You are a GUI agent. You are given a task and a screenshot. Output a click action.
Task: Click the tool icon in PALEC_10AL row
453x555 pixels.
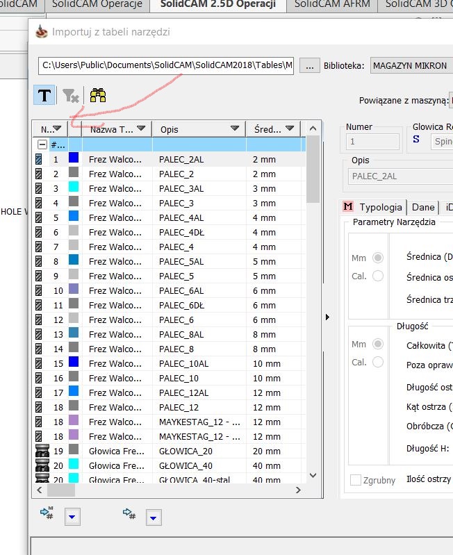click(x=39, y=363)
